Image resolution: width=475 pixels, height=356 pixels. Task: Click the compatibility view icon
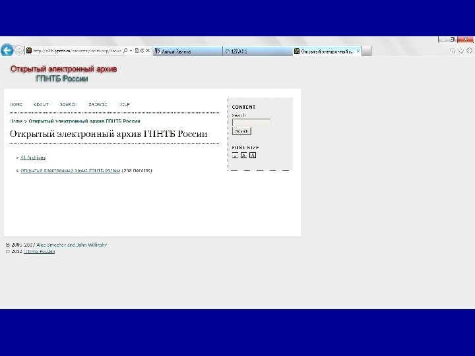coord(137,51)
